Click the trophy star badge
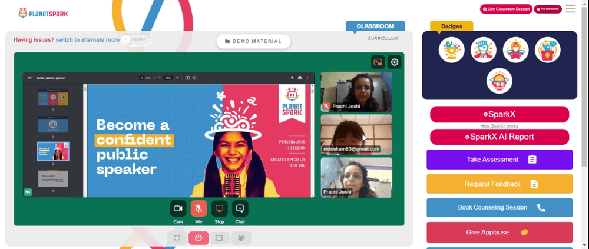589x249 pixels. point(452,50)
